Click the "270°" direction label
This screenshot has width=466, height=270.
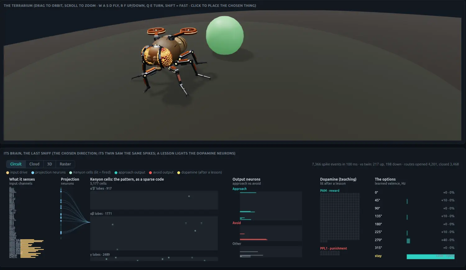pos(378,240)
